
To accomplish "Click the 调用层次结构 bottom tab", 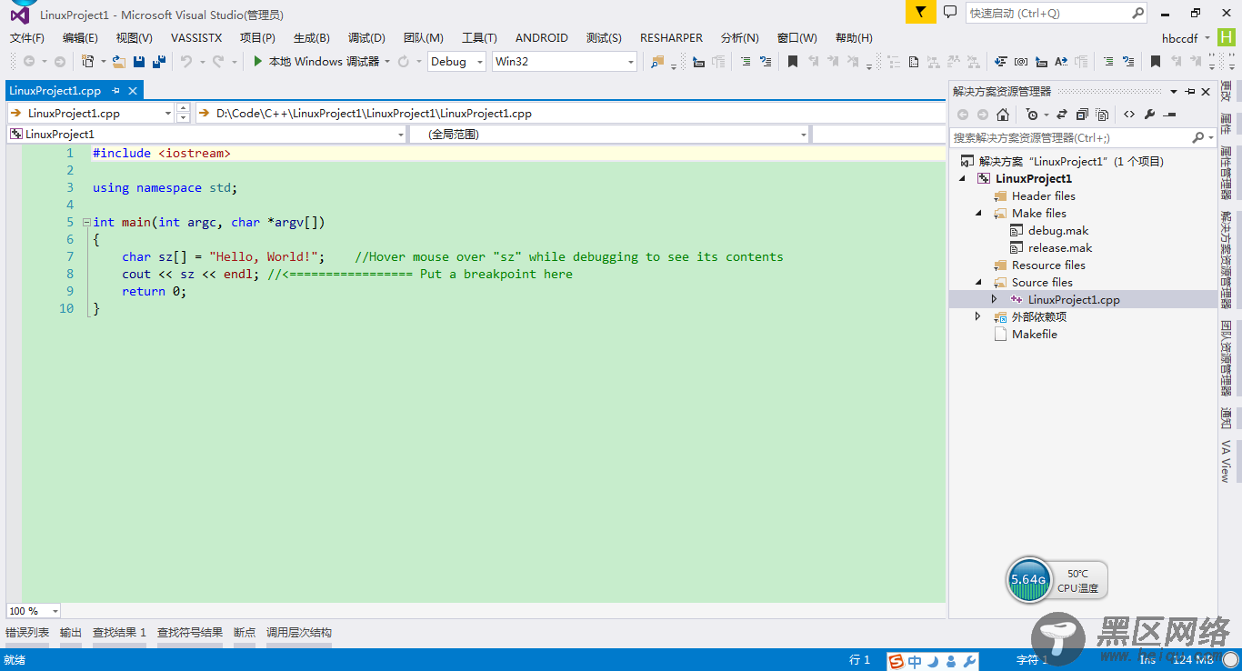I will tap(299, 632).
